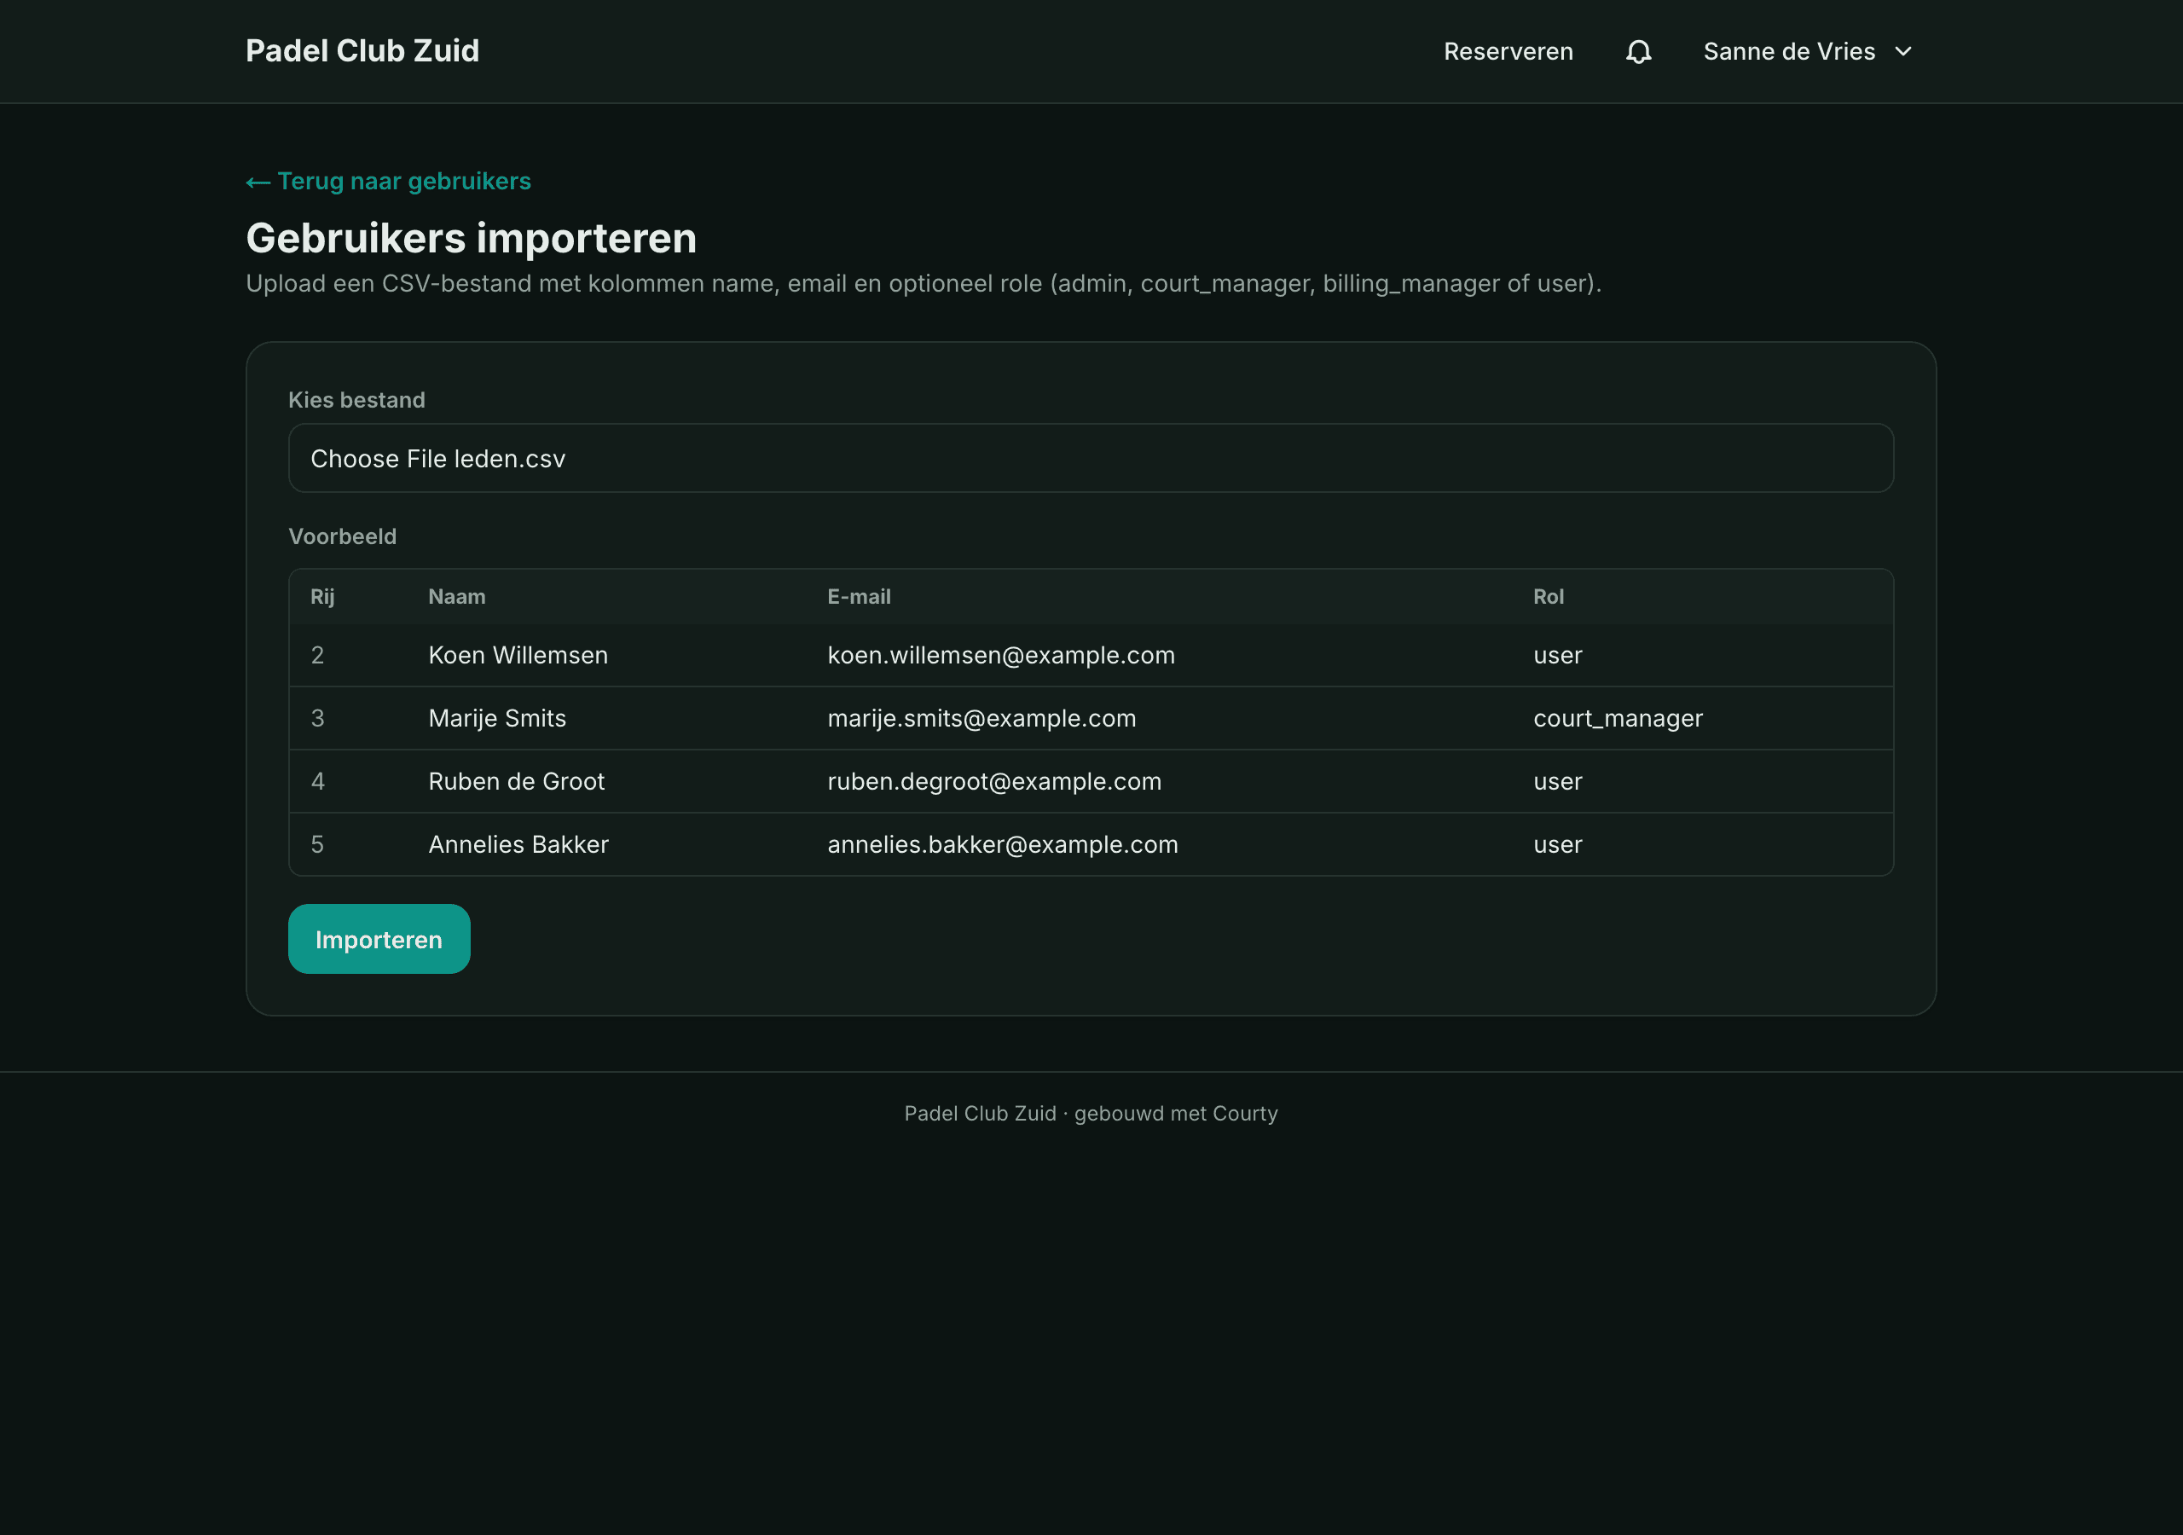Select the Gebruikers importeren heading
Image resolution: width=2183 pixels, height=1535 pixels.
471,238
